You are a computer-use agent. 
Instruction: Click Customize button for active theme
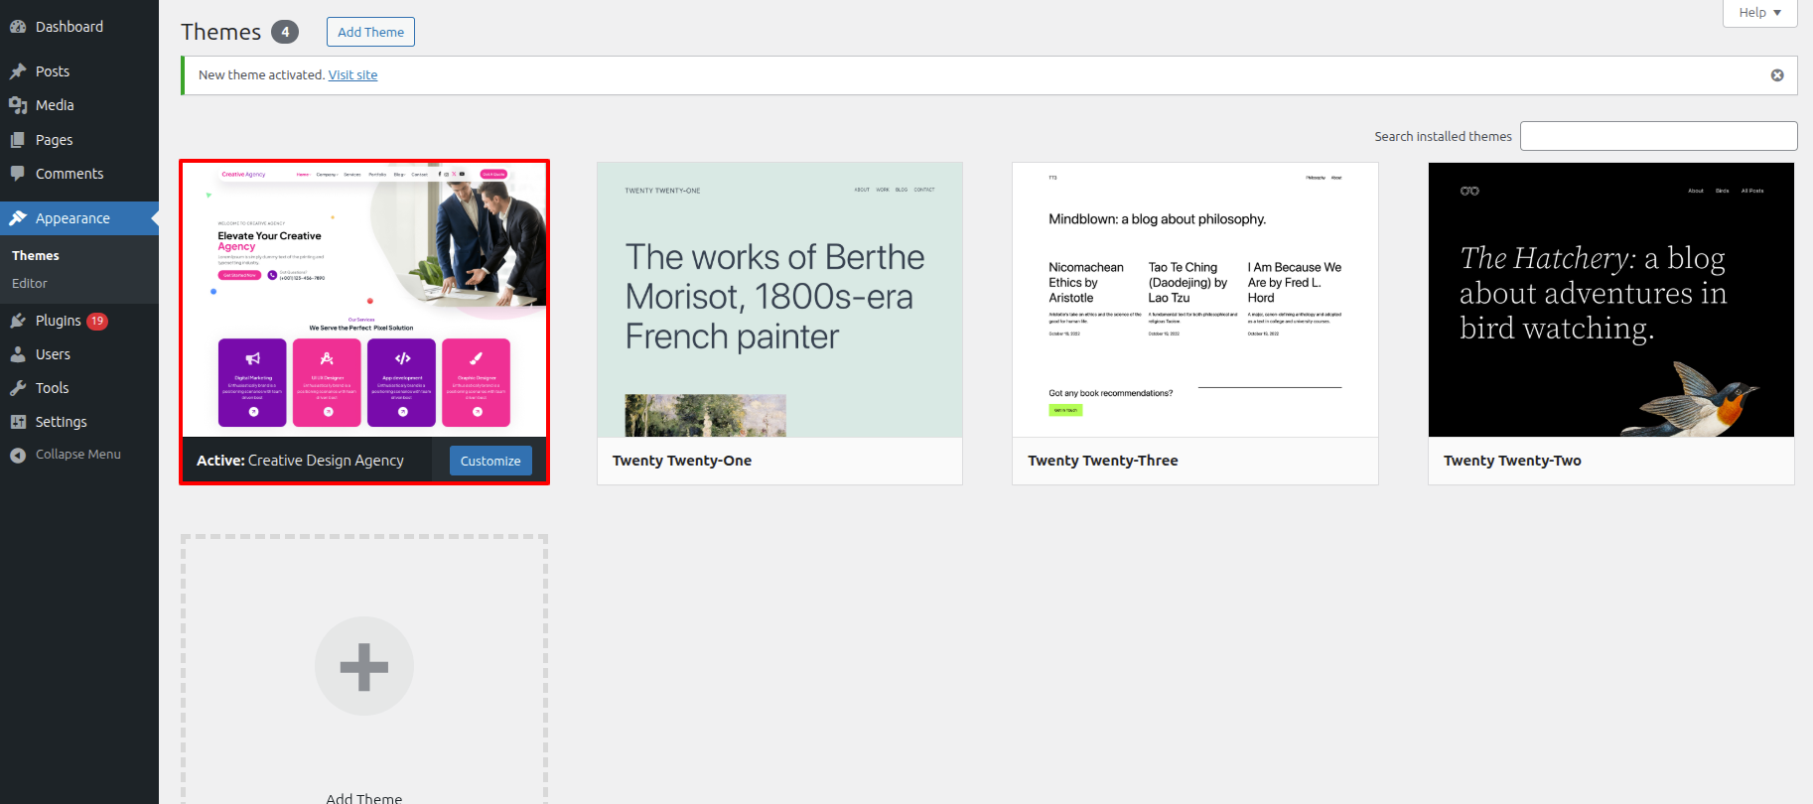[x=490, y=461]
